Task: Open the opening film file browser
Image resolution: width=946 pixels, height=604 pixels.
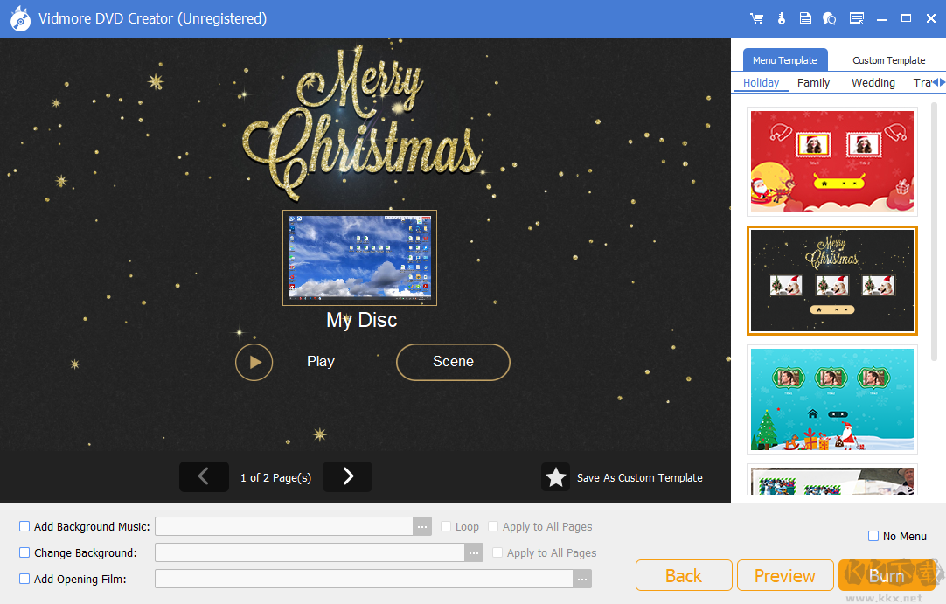Action: [582, 579]
